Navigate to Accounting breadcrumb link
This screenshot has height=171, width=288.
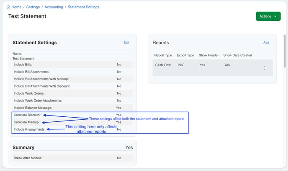tap(54, 7)
